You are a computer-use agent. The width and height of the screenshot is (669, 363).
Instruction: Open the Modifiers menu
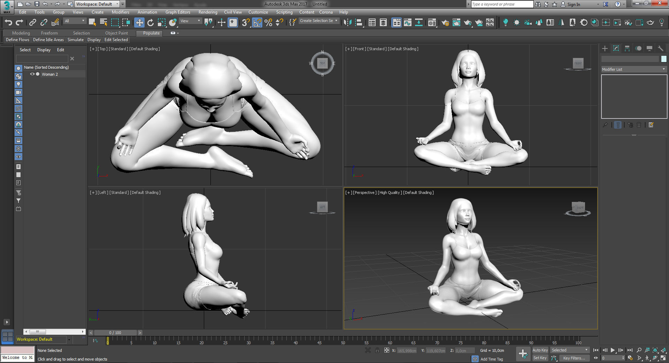(x=120, y=12)
